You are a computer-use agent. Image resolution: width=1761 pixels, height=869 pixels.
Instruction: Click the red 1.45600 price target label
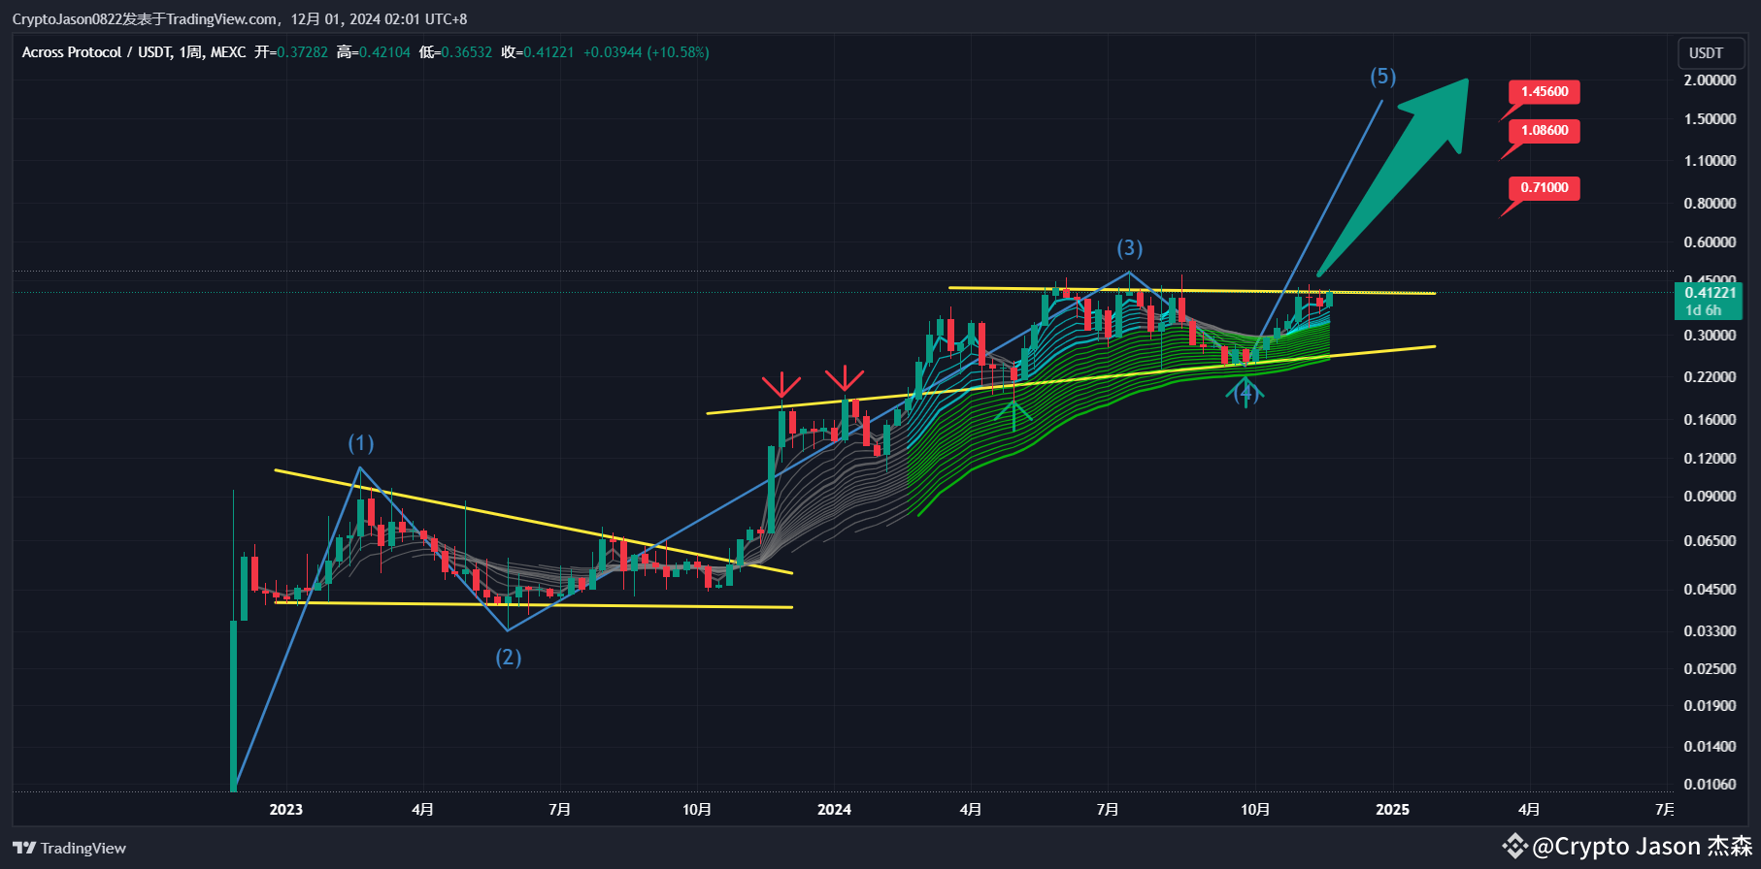(x=1545, y=92)
